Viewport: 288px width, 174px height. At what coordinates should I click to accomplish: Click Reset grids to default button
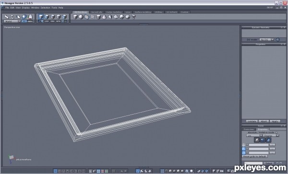254,157
